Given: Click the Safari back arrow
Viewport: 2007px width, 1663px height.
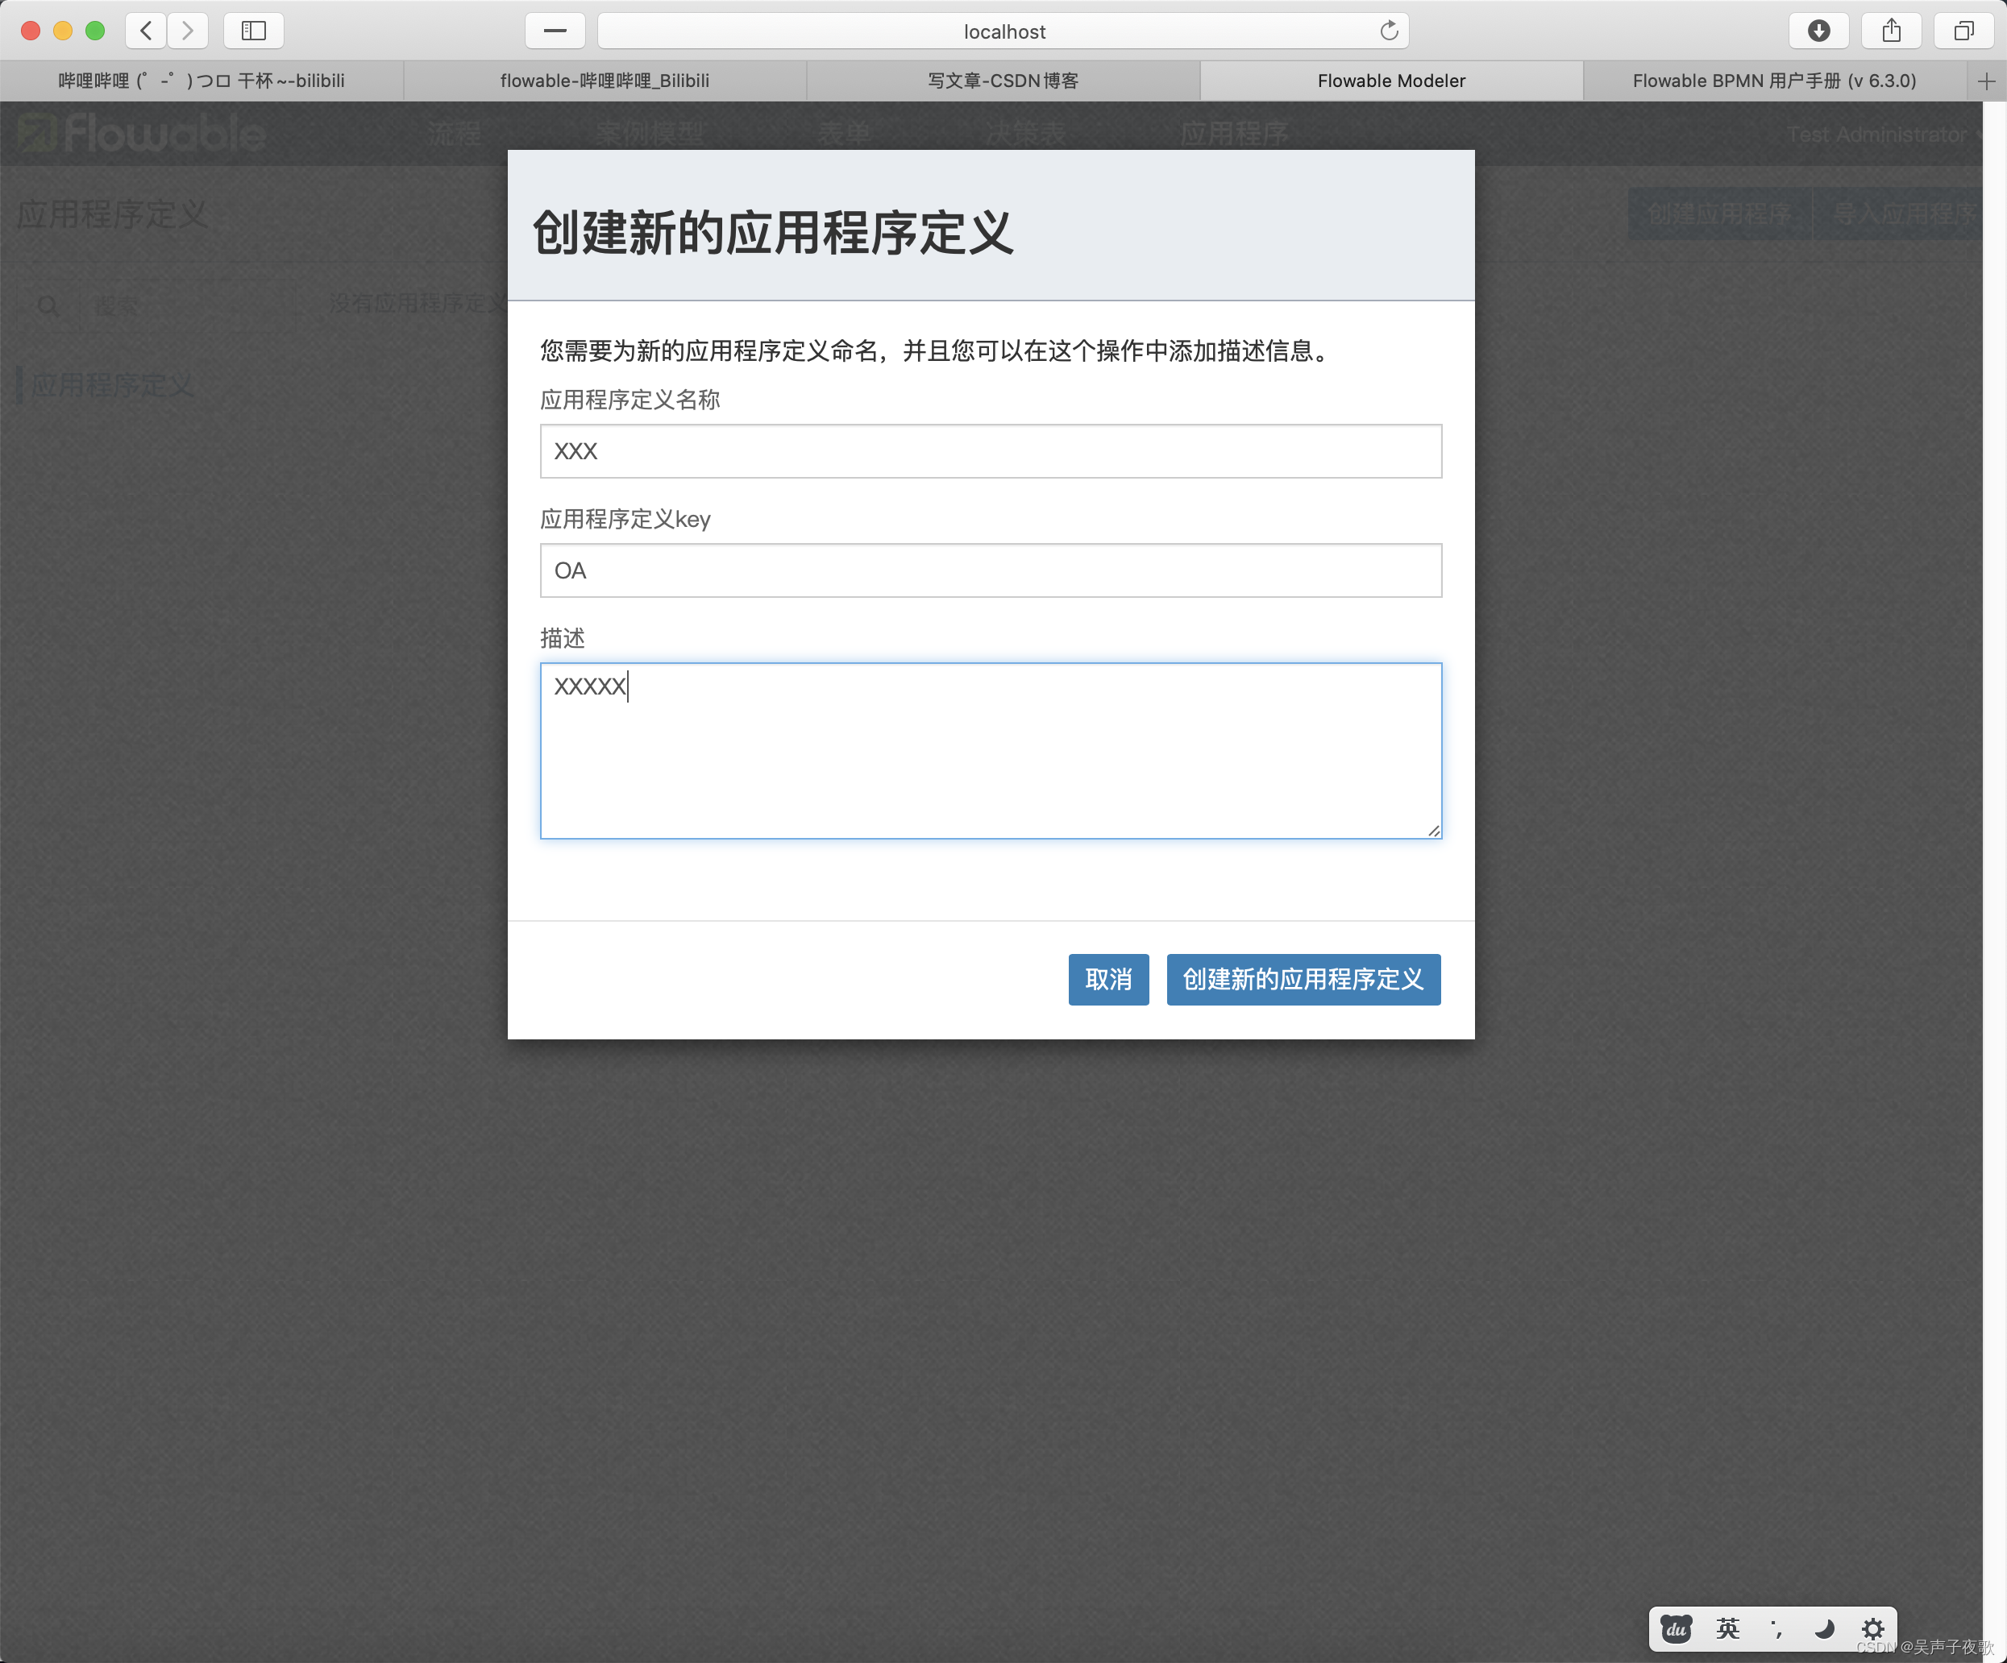Looking at the screenshot, I should (x=146, y=31).
